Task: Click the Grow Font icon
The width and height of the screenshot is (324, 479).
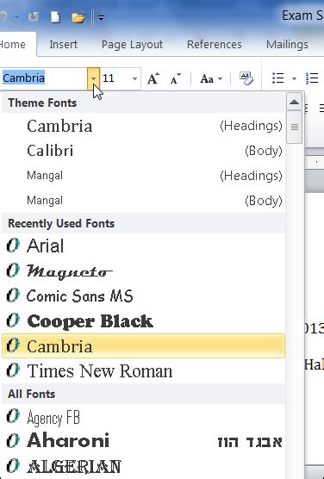Action: click(153, 78)
